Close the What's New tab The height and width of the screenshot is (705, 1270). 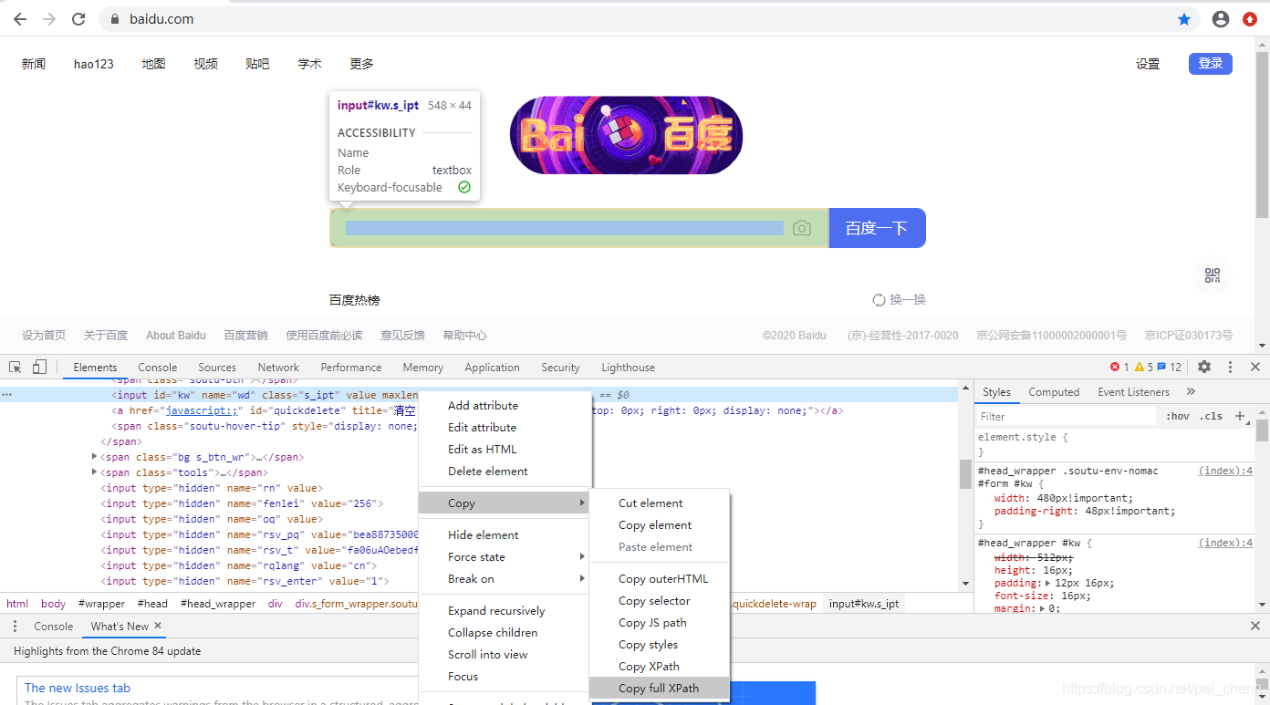pyautogui.click(x=158, y=626)
